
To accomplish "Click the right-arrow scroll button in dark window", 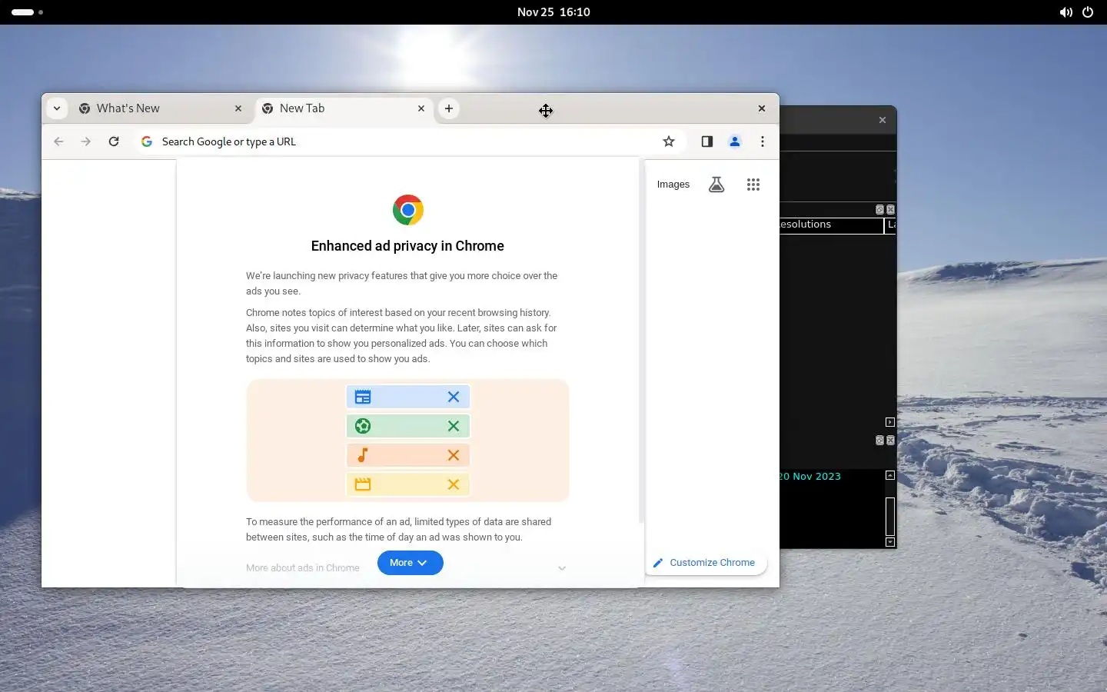I will point(890,422).
